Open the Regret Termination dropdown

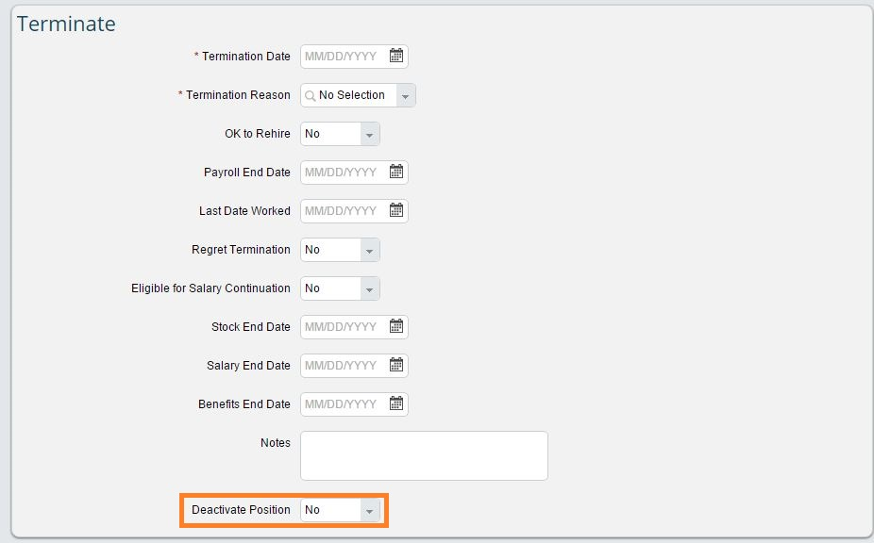click(x=340, y=250)
